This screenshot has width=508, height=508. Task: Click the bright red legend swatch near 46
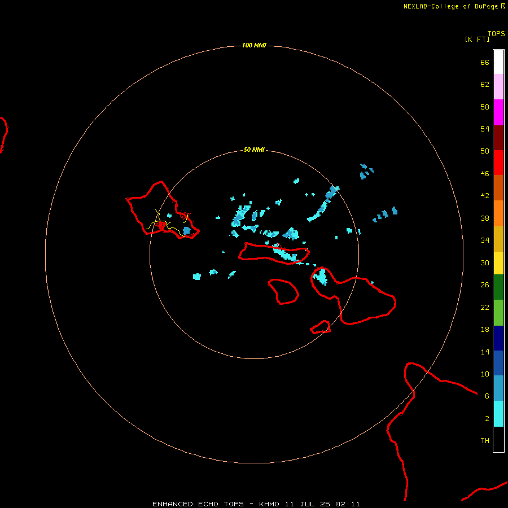[498, 163]
